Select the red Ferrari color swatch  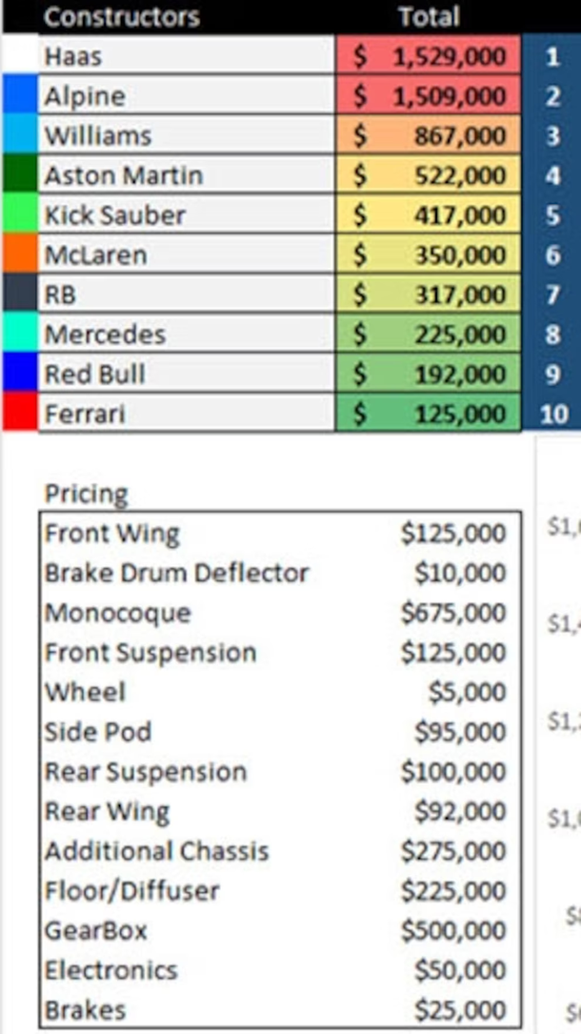coord(19,414)
